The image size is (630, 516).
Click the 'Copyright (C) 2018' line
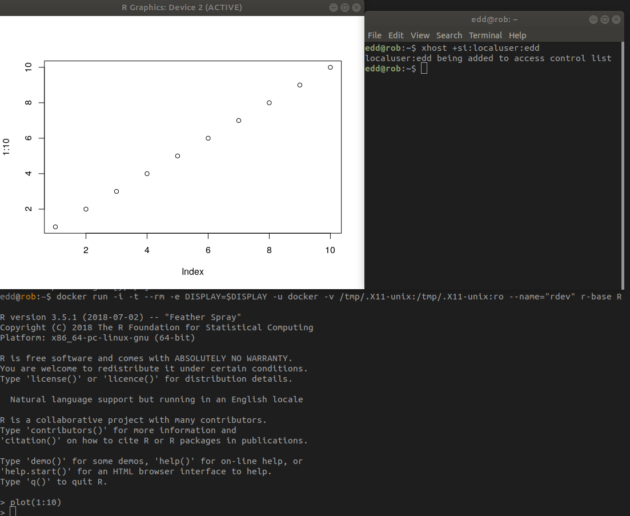157,327
